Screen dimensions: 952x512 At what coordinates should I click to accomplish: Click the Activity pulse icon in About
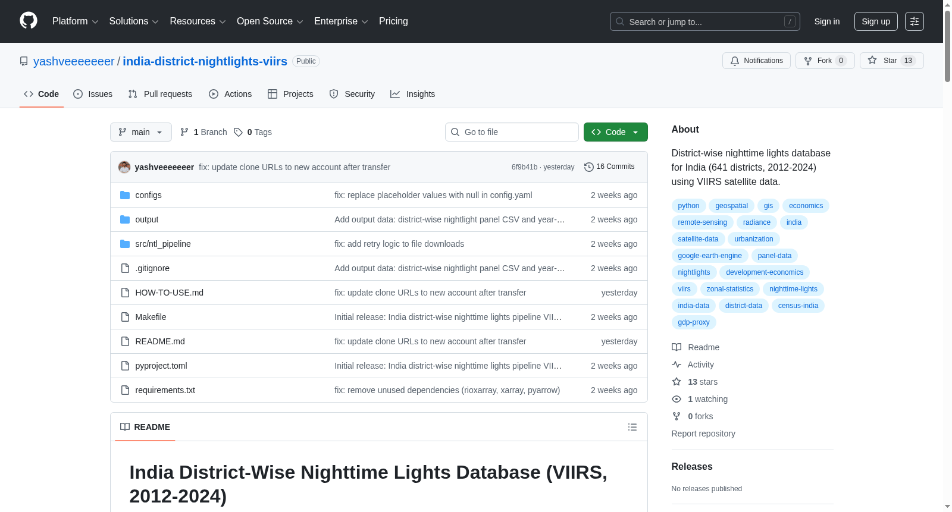pos(677,365)
